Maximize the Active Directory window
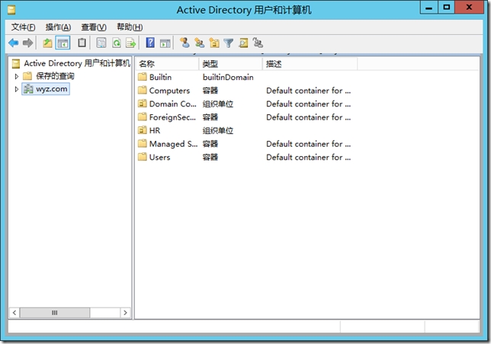This screenshot has width=491, height=344. tap(447, 8)
